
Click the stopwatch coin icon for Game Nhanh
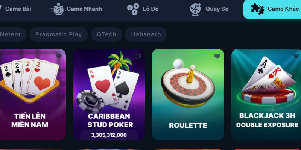57,9
